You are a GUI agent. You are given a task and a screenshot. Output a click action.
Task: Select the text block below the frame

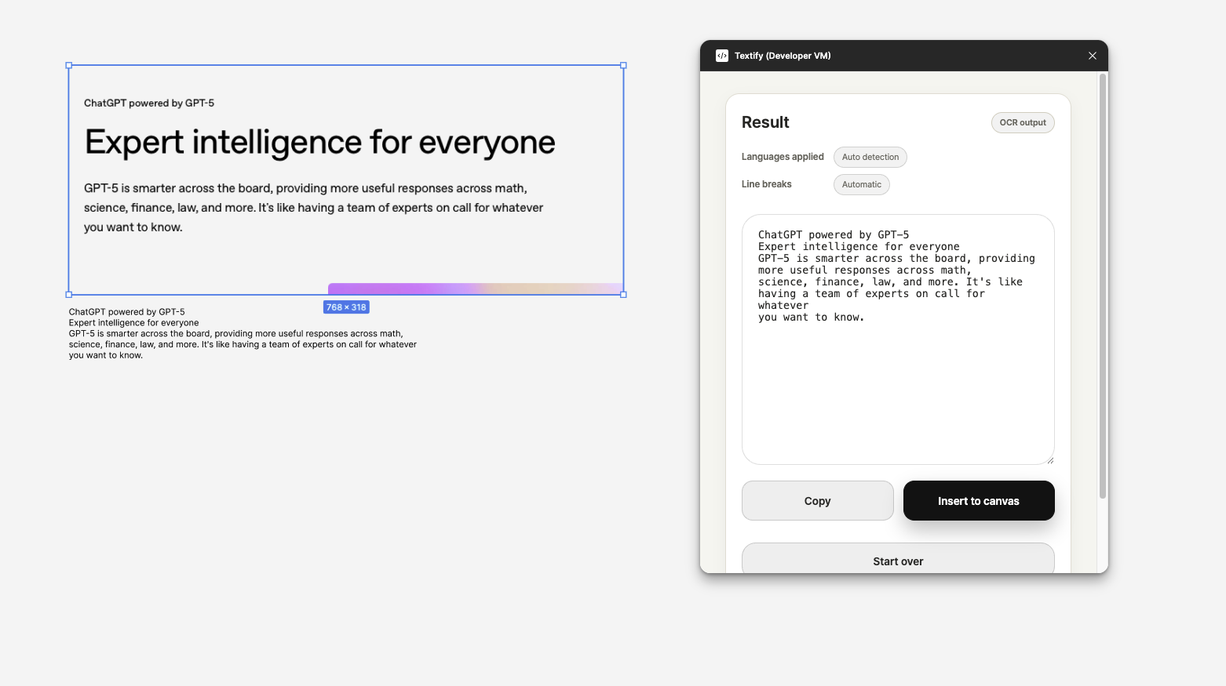click(243, 333)
